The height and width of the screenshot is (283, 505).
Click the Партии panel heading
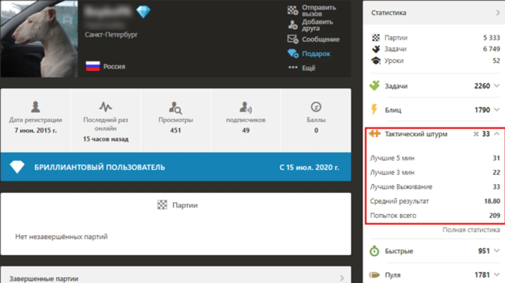coord(185,205)
